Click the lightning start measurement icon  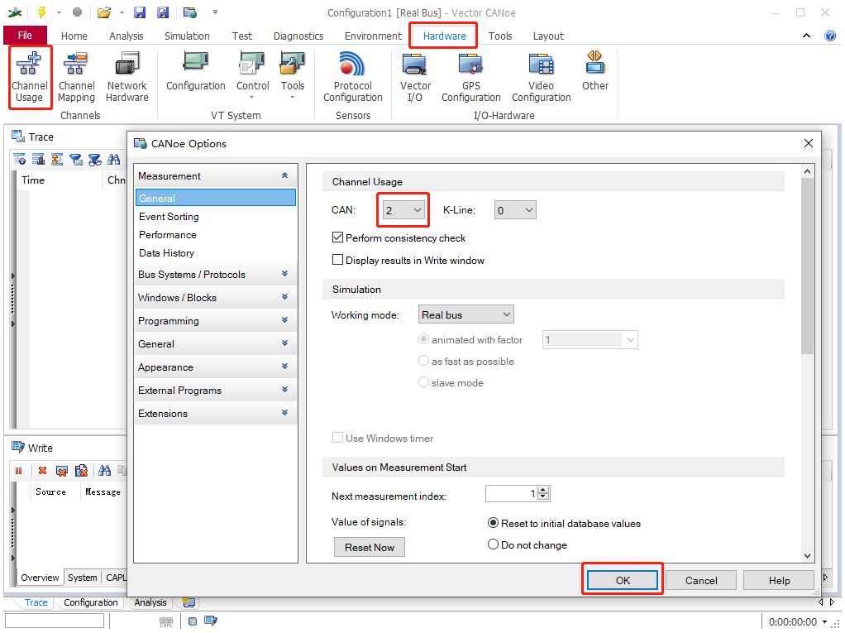tap(41, 12)
